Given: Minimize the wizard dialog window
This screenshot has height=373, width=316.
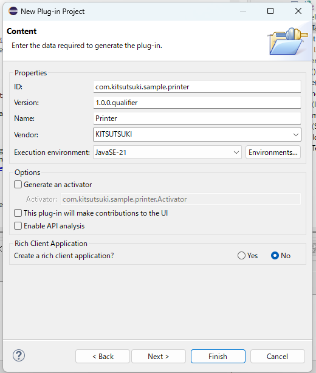Looking at the screenshot, I should (x=243, y=11).
